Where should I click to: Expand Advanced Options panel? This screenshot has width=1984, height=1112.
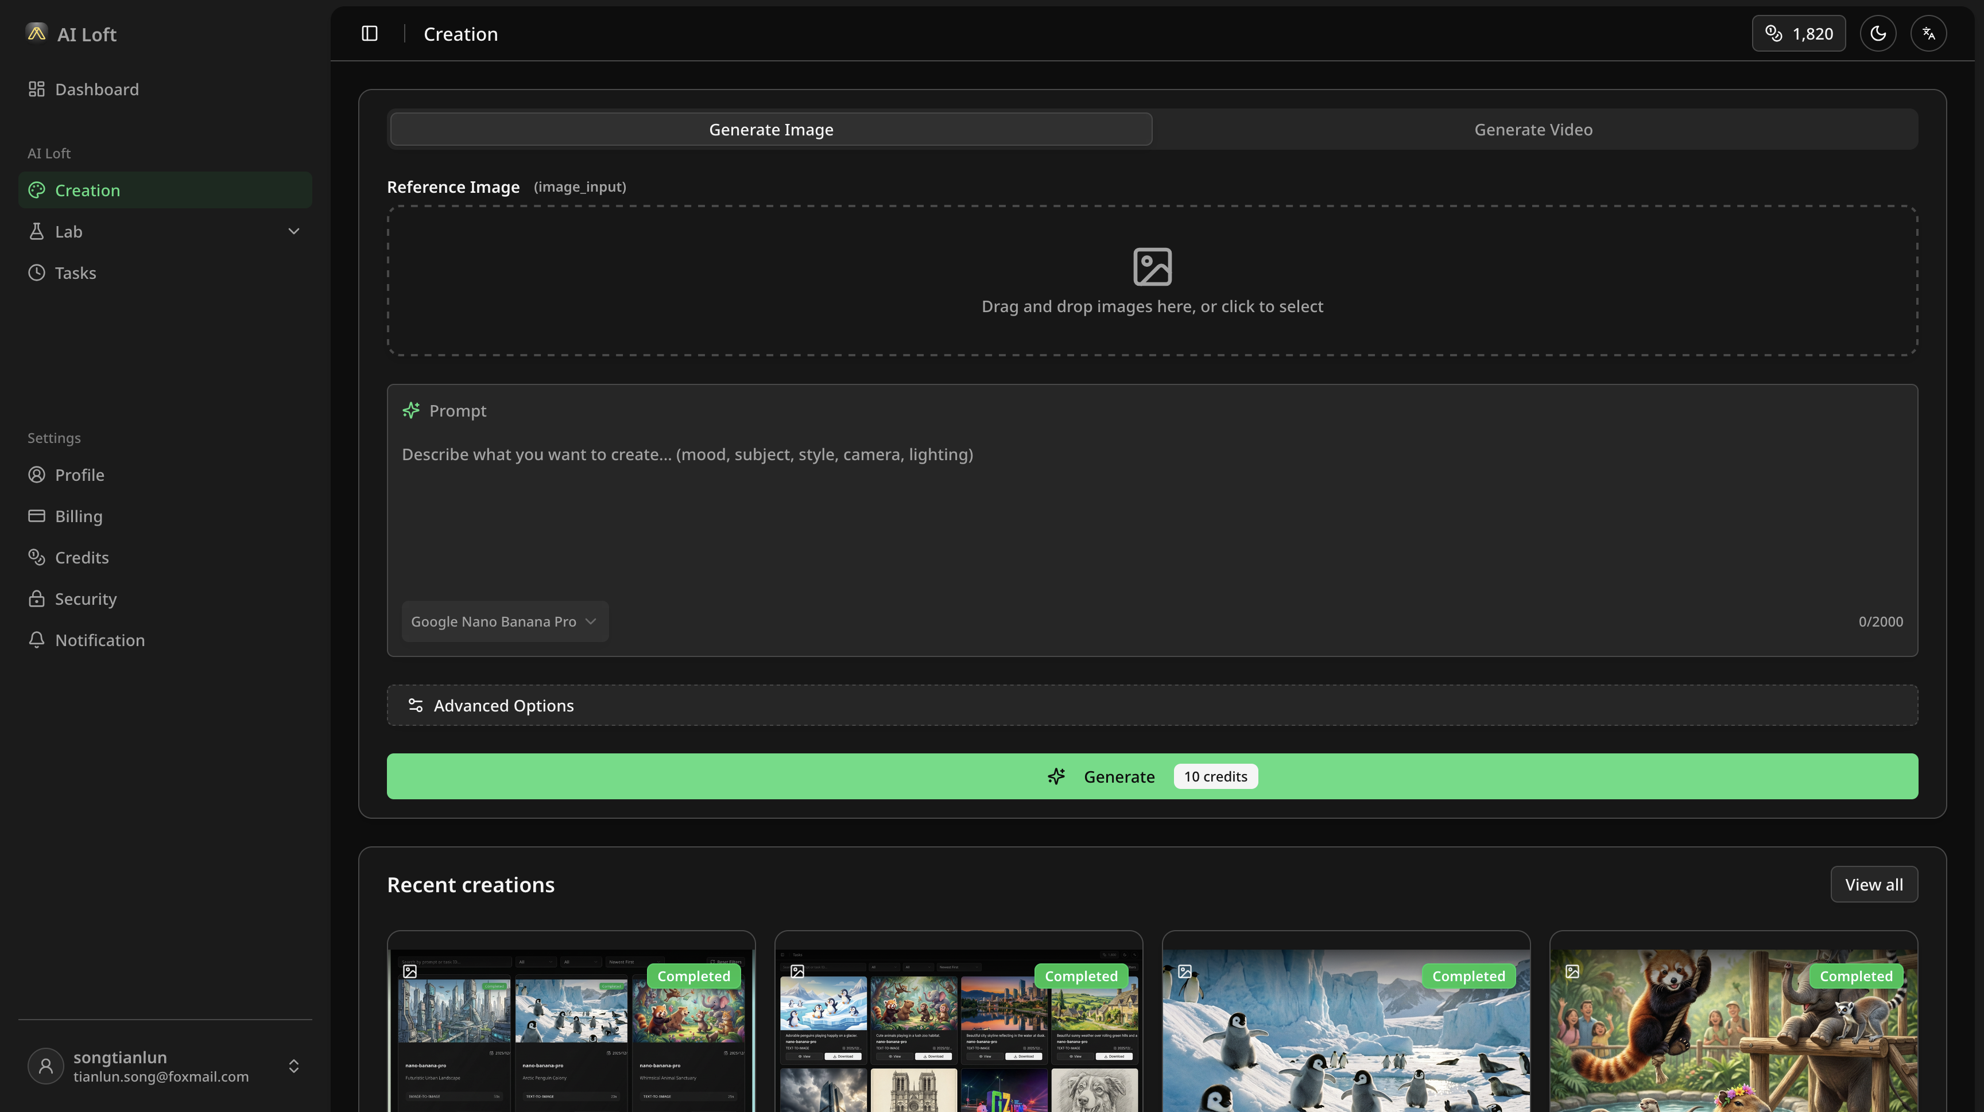(x=1152, y=706)
